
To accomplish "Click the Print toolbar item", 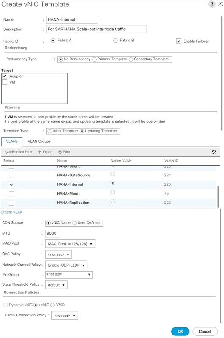I will tap(64, 152).
